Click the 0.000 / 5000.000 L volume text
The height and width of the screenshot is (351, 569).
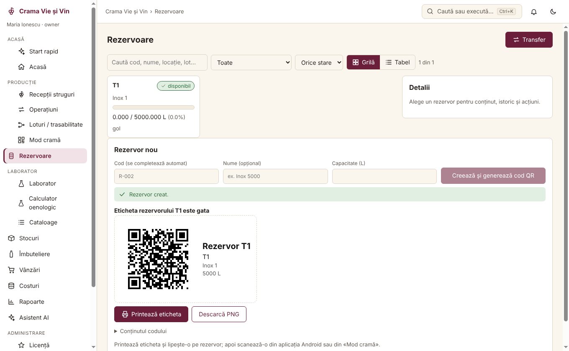(139, 117)
